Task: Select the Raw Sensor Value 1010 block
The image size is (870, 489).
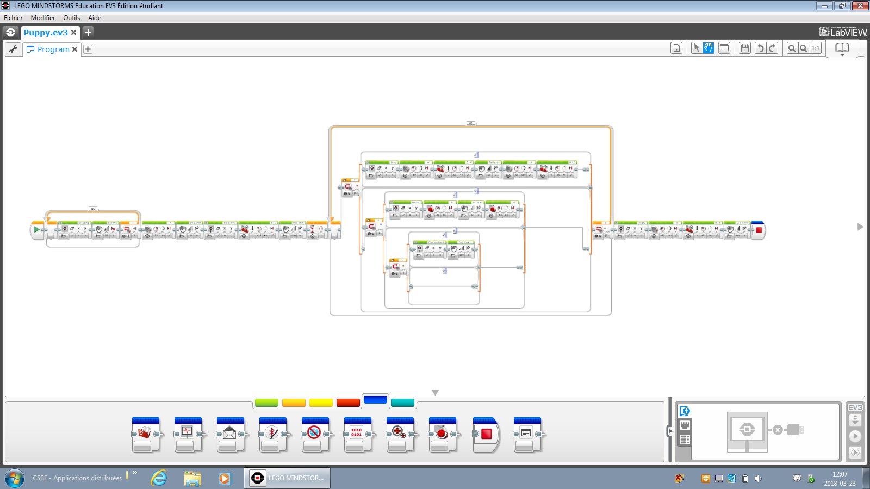Action: 358,435
